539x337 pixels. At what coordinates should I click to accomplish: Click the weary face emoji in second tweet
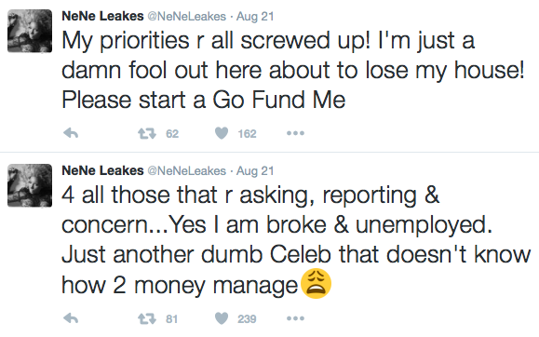pyautogui.click(x=316, y=283)
